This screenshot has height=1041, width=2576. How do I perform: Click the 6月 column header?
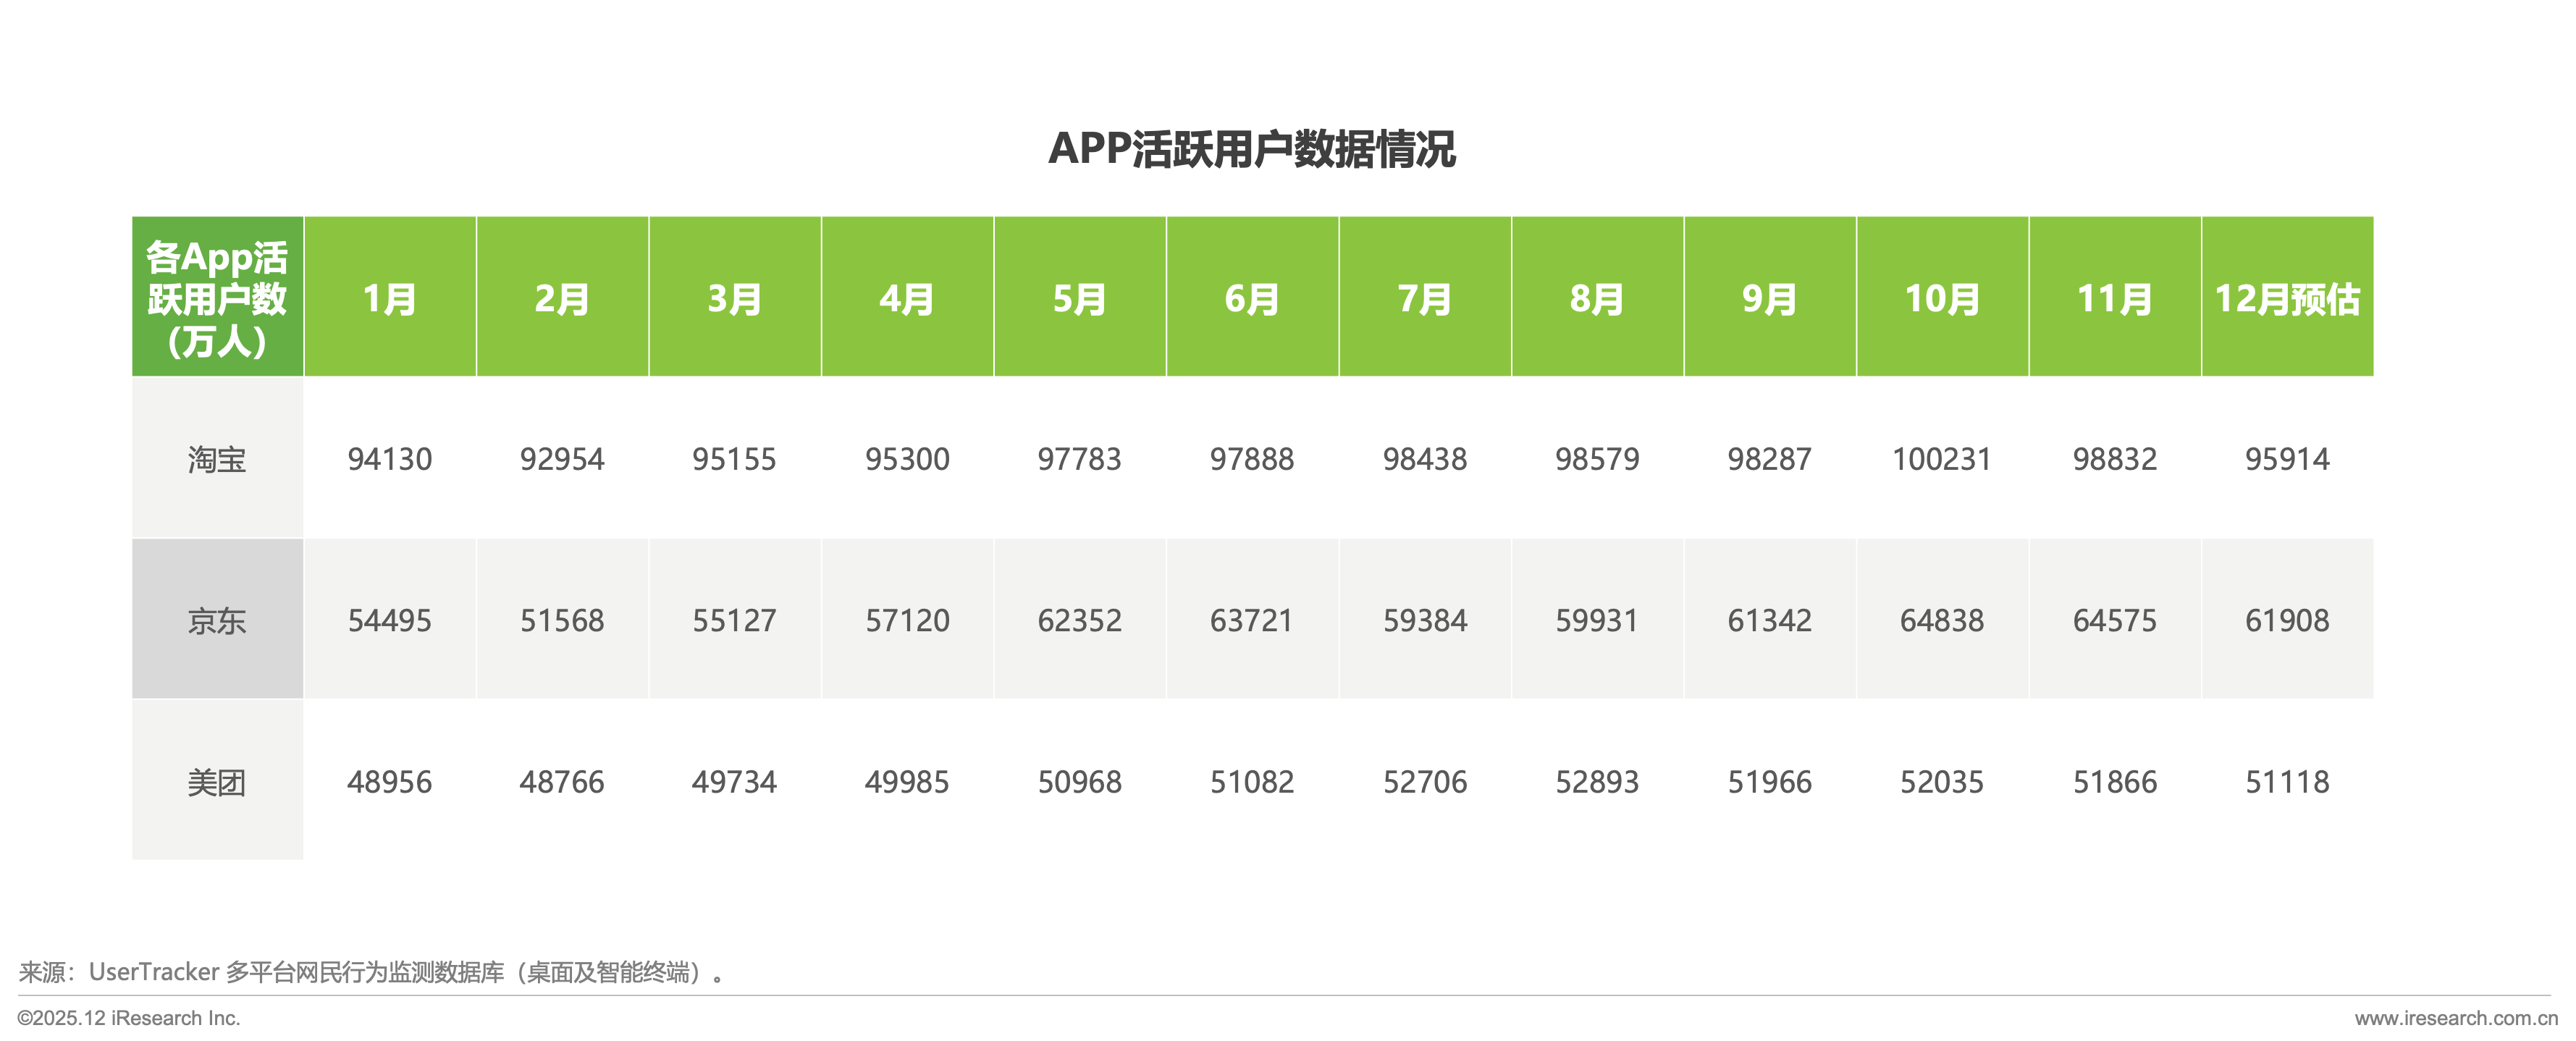point(1252,297)
